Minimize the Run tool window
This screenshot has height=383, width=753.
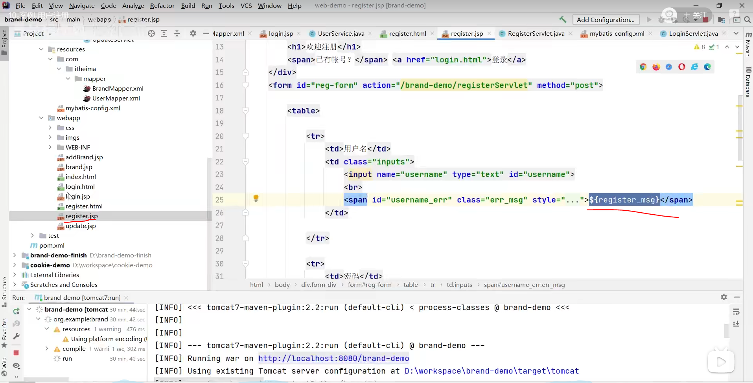tap(737, 297)
